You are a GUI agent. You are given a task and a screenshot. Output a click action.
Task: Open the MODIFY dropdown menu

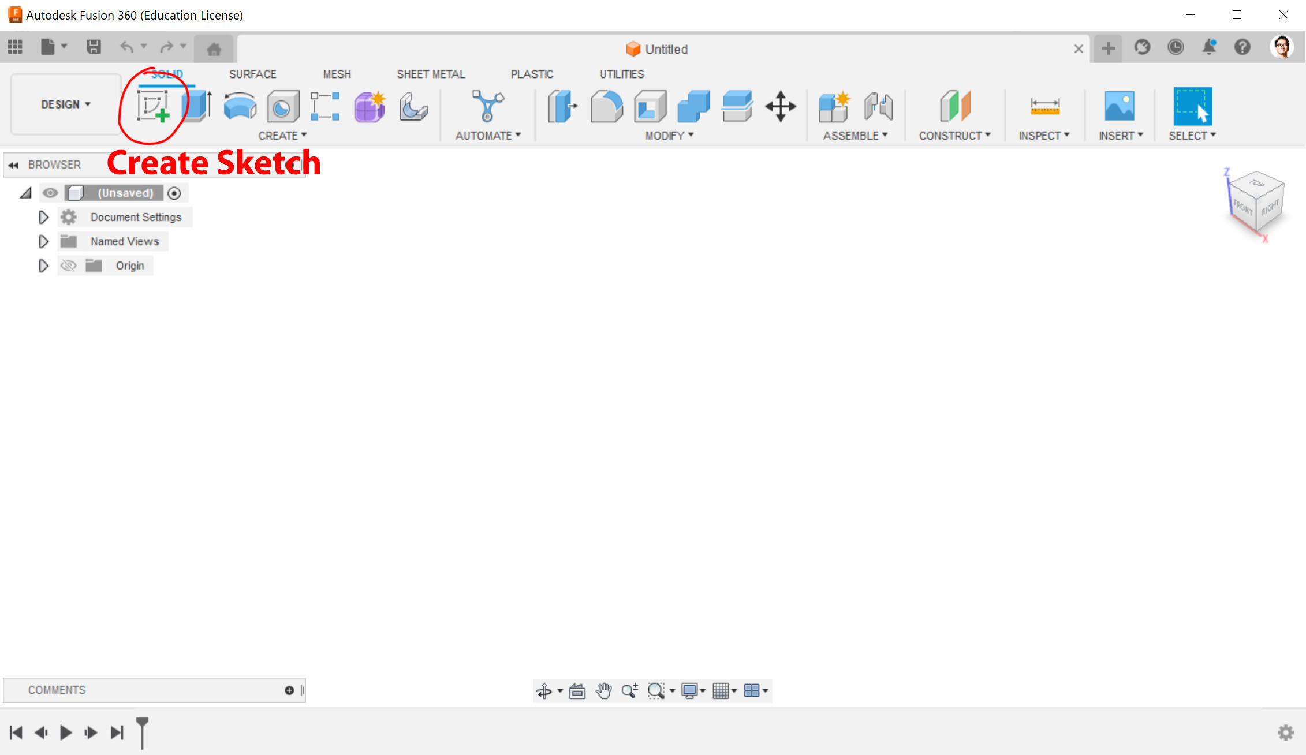(x=670, y=136)
